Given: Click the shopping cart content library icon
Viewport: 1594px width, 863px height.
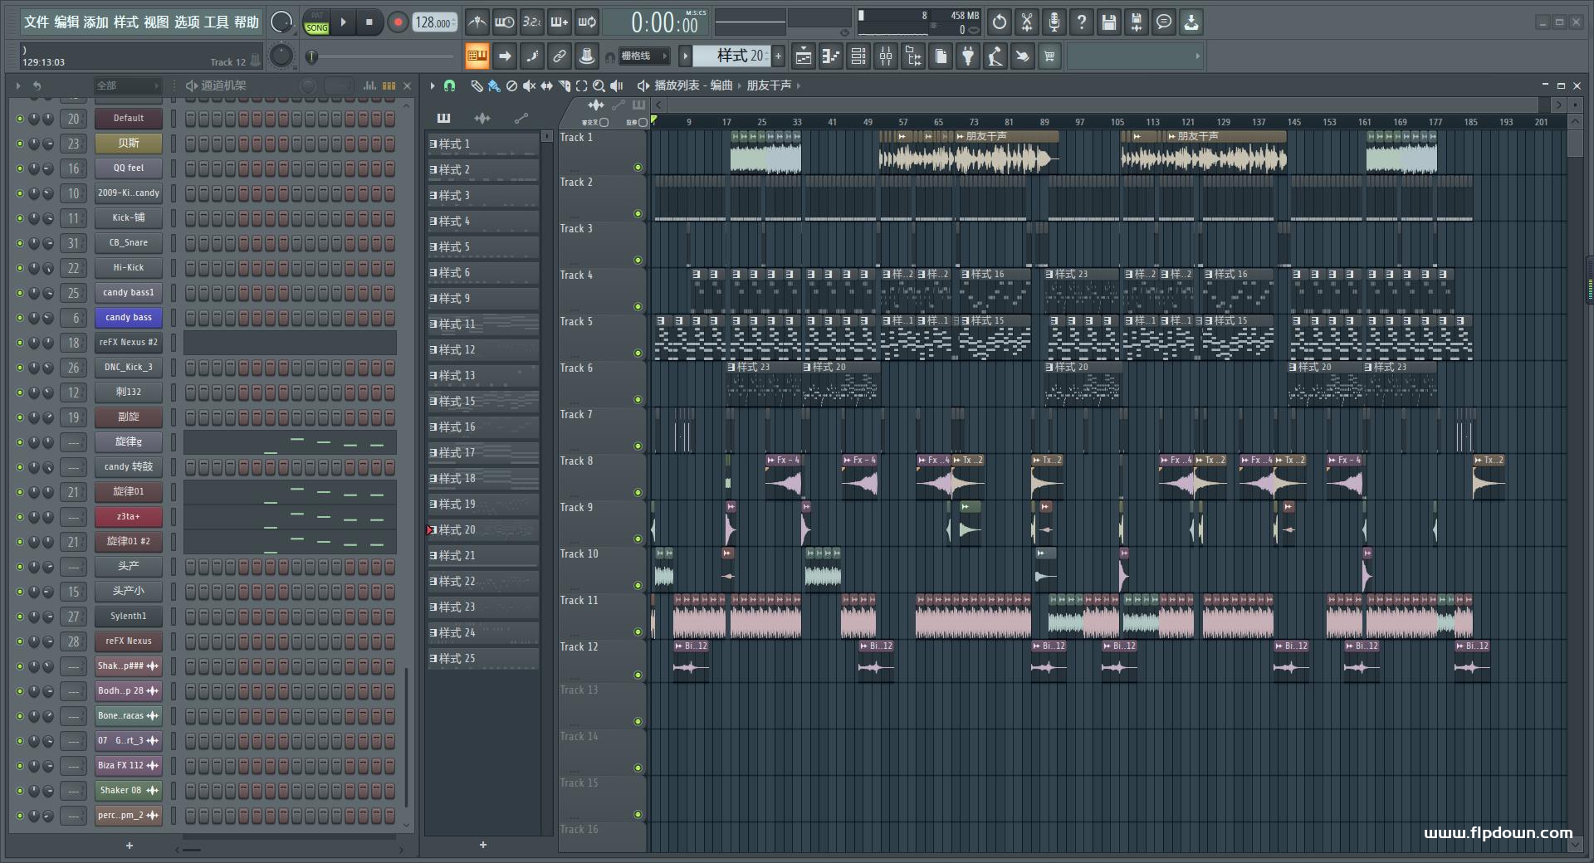Looking at the screenshot, I should coord(1049,56).
